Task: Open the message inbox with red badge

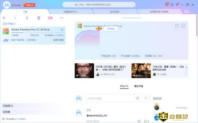Action: coord(167,4)
